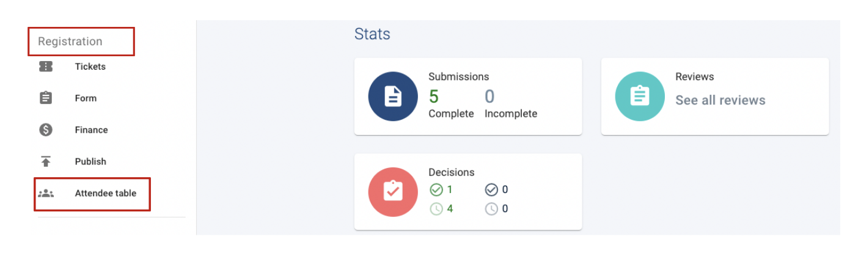Go to Publish in Registration menu
Screen dimensions: 858x253
90,161
